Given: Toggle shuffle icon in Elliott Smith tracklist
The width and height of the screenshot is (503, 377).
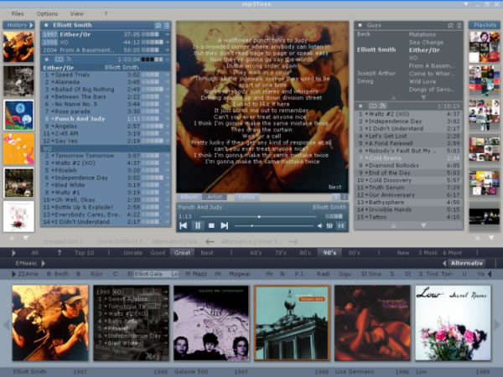Looking at the screenshot, I should coord(69,59).
